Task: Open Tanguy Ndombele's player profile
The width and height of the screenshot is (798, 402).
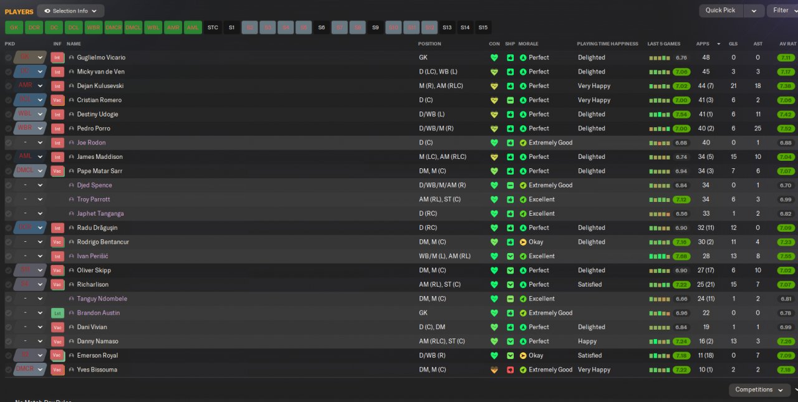Action: coord(102,299)
